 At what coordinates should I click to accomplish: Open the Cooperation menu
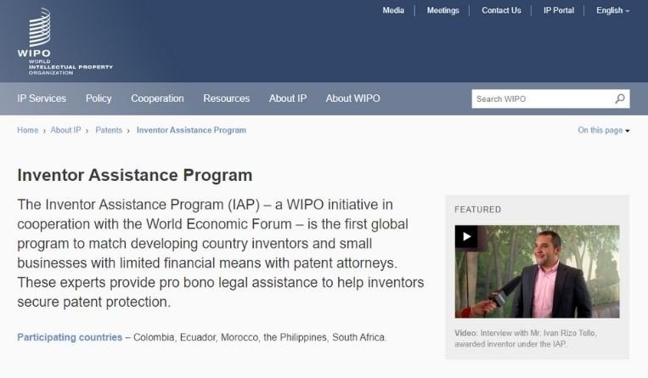157,99
